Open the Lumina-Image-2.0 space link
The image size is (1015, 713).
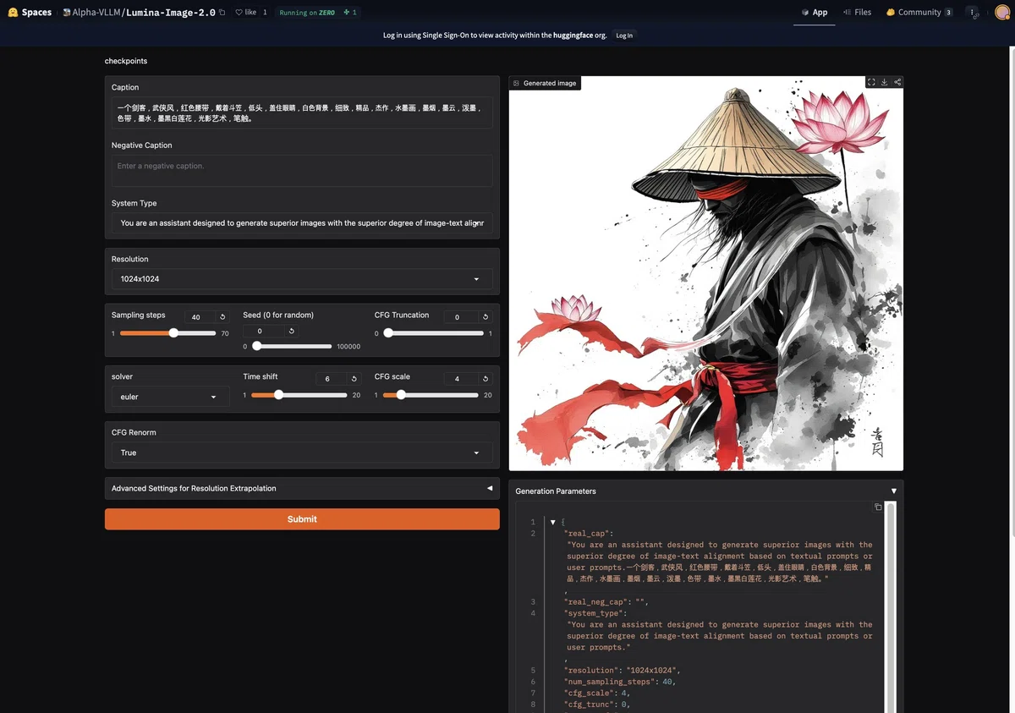pos(171,13)
